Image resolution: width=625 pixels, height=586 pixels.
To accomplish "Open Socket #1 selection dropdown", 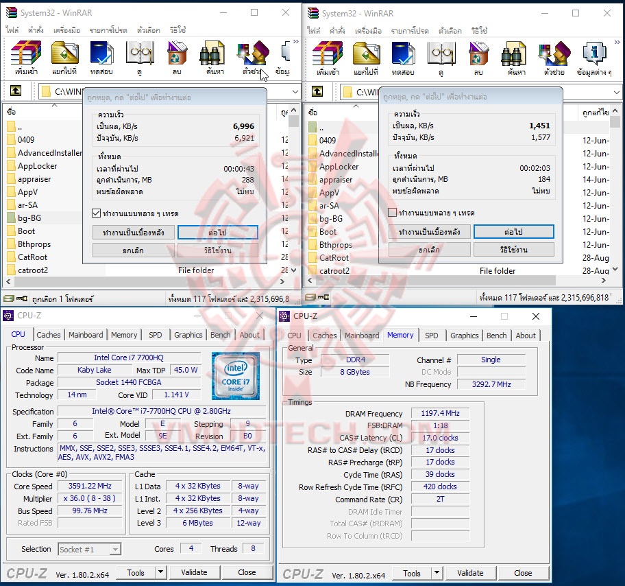I will click(115, 550).
